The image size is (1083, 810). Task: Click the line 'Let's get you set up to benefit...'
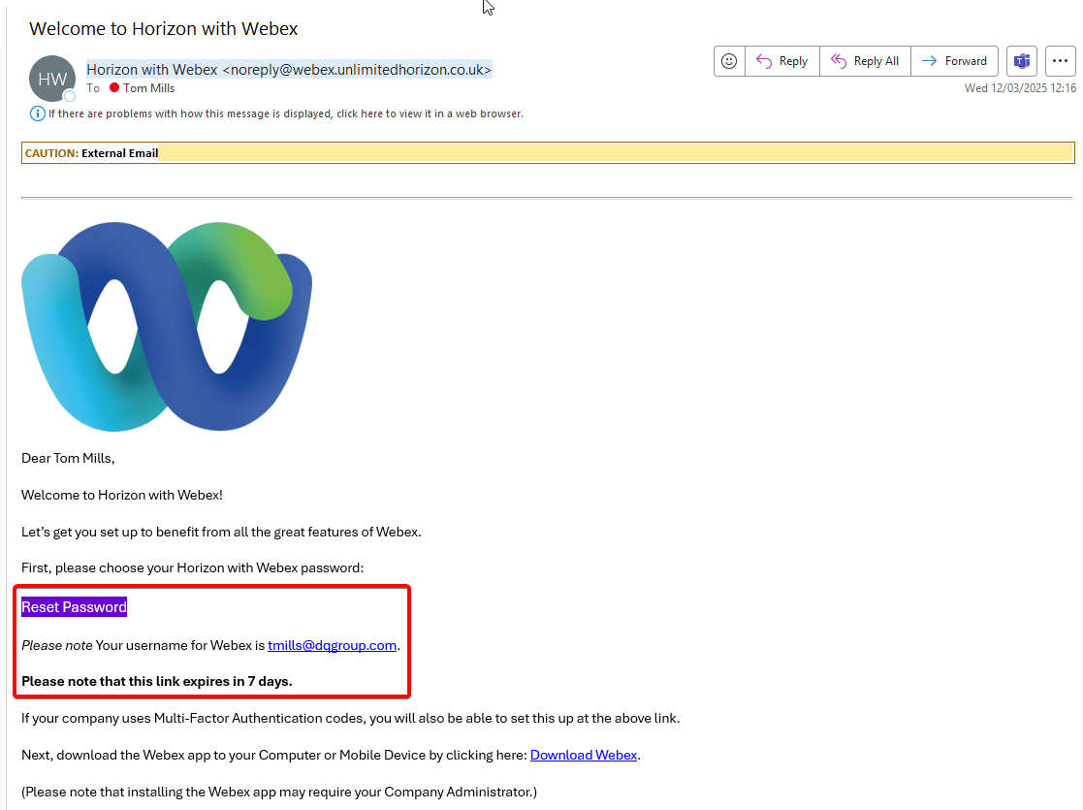(221, 533)
